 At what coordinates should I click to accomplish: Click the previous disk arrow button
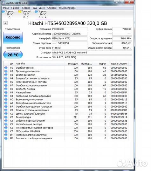click(x=5, y=23)
